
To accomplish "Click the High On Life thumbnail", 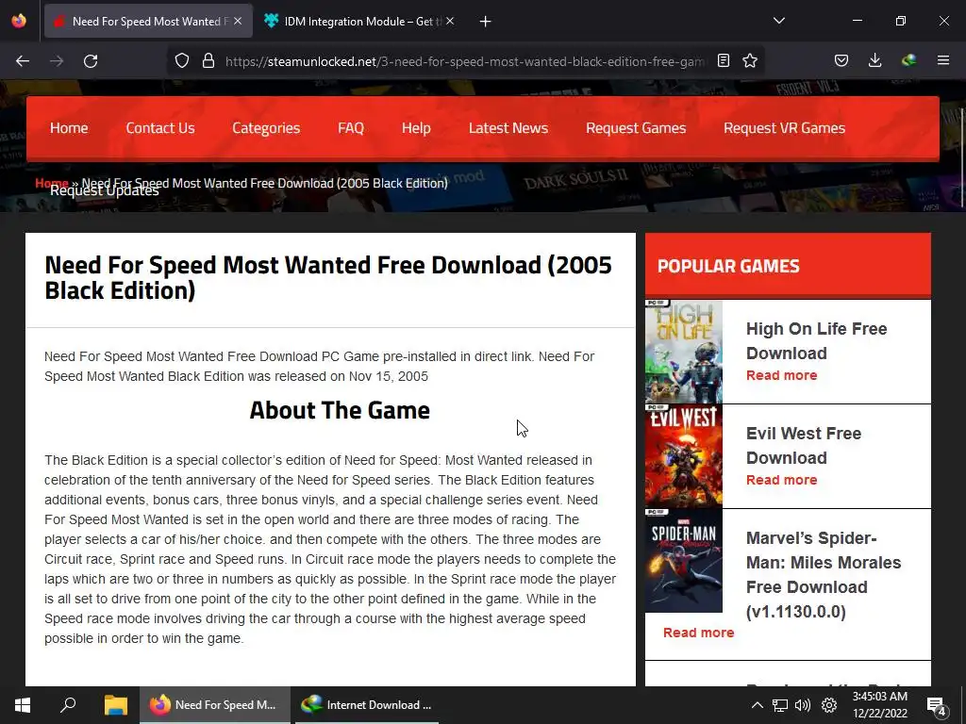I will click(683, 352).
